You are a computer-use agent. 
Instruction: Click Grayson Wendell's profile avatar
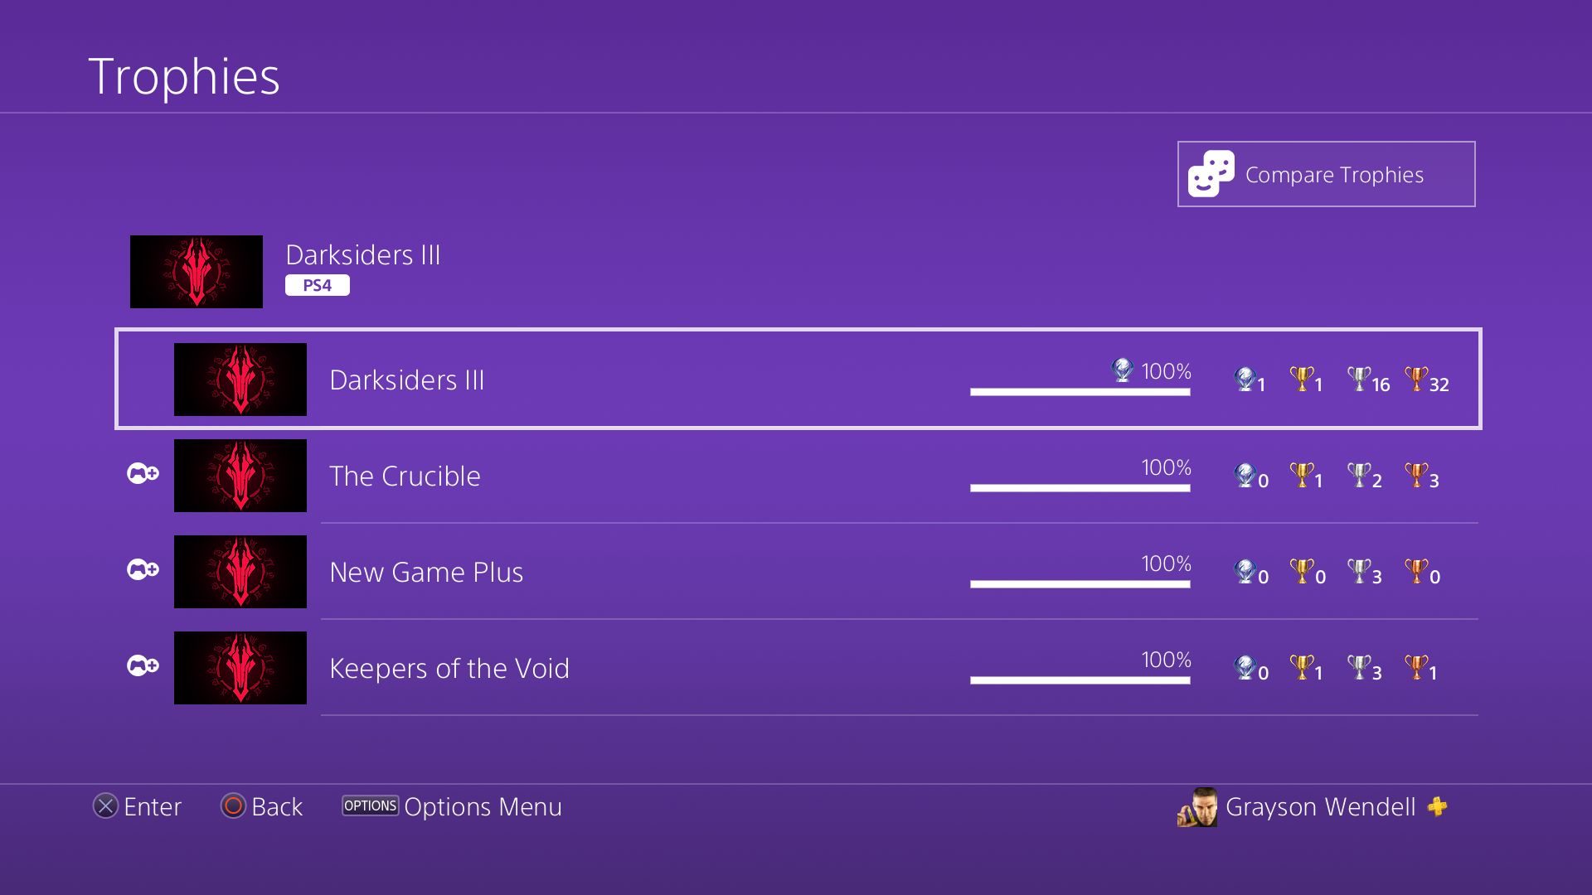click(x=1197, y=807)
